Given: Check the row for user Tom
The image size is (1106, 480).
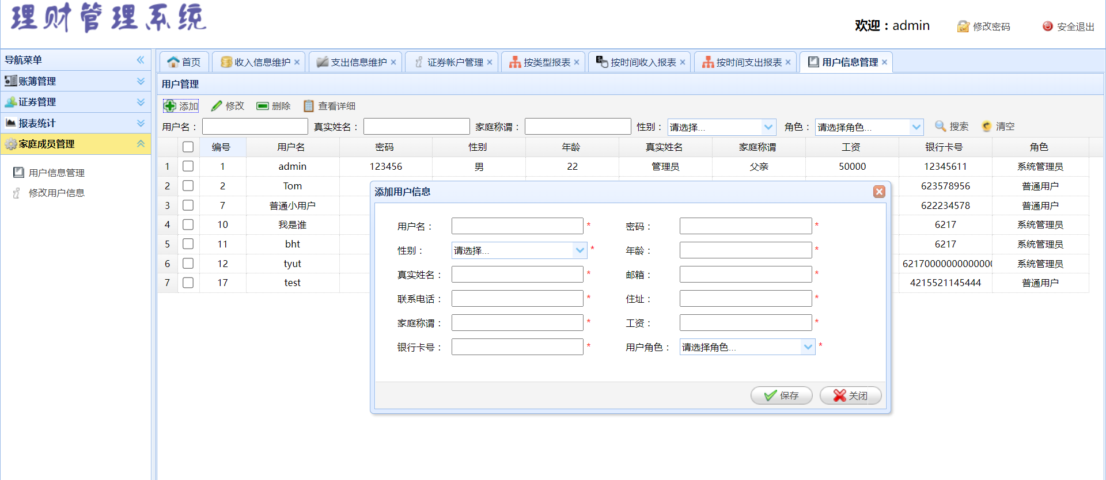Looking at the screenshot, I should 188,185.
